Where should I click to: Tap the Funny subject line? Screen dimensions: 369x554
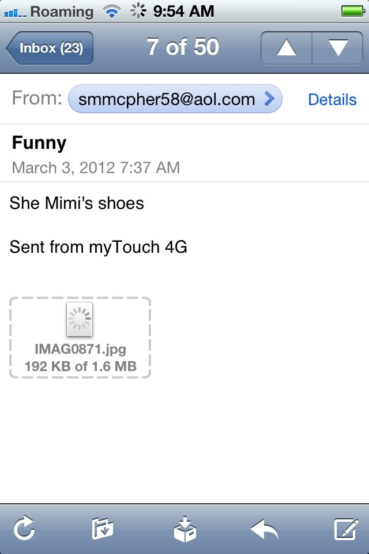(39, 143)
